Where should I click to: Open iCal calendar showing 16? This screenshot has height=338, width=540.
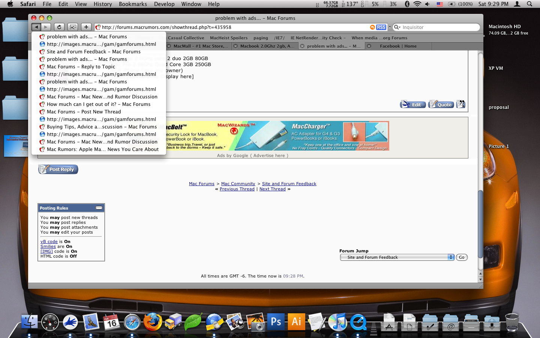[x=111, y=322]
